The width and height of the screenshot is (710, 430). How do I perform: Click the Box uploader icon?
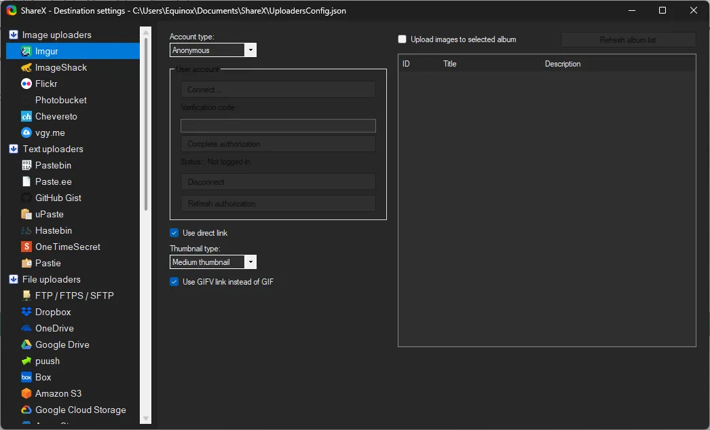26,377
